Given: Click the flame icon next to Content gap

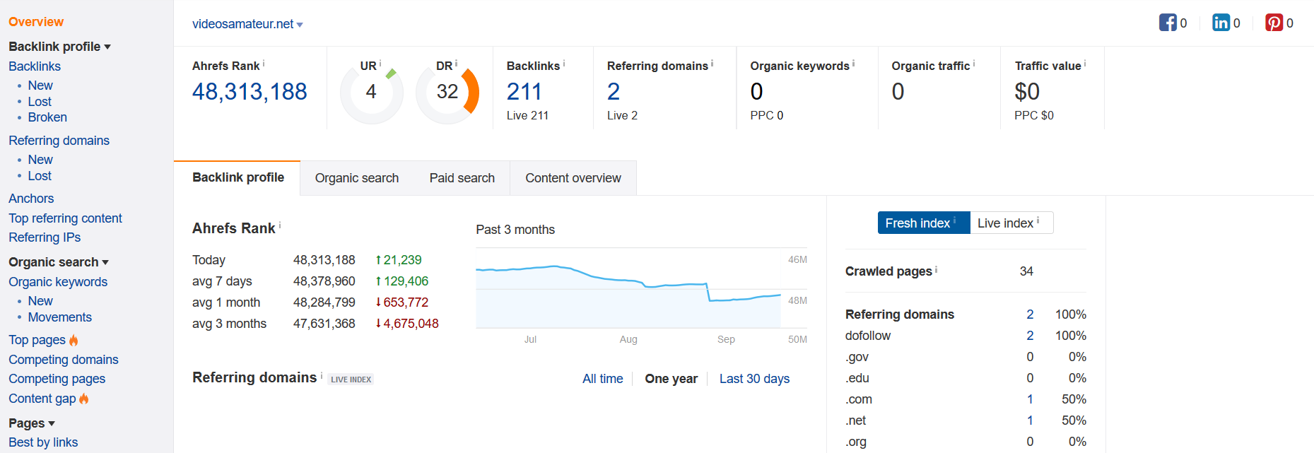Looking at the screenshot, I should coord(84,399).
